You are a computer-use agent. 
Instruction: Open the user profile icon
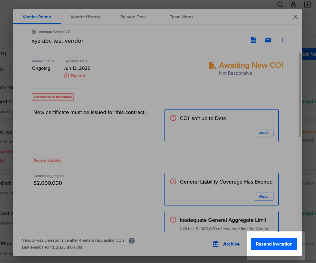click(x=293, y=5)
